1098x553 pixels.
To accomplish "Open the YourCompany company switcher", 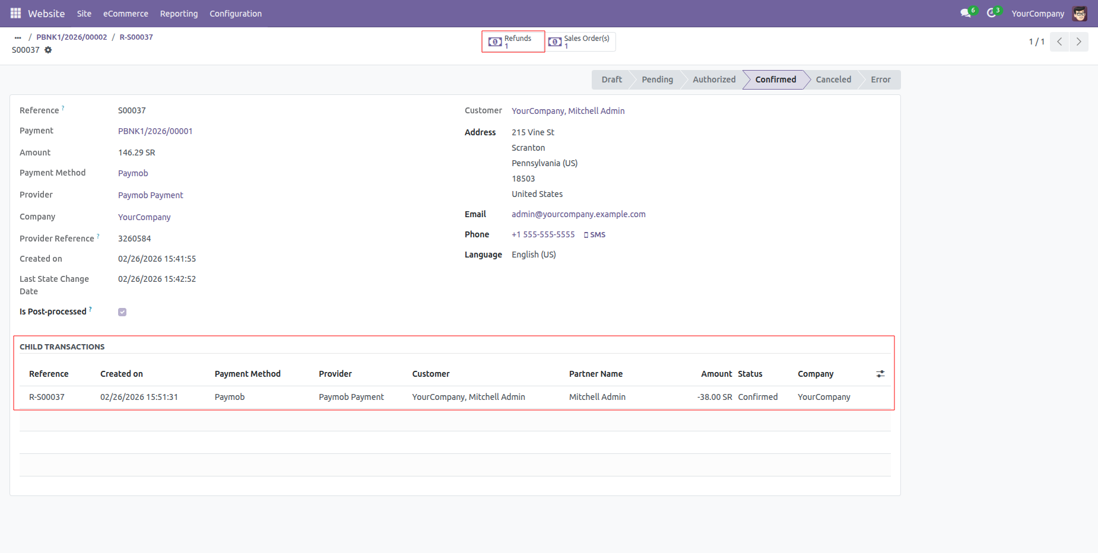I will coord(1037,14).
